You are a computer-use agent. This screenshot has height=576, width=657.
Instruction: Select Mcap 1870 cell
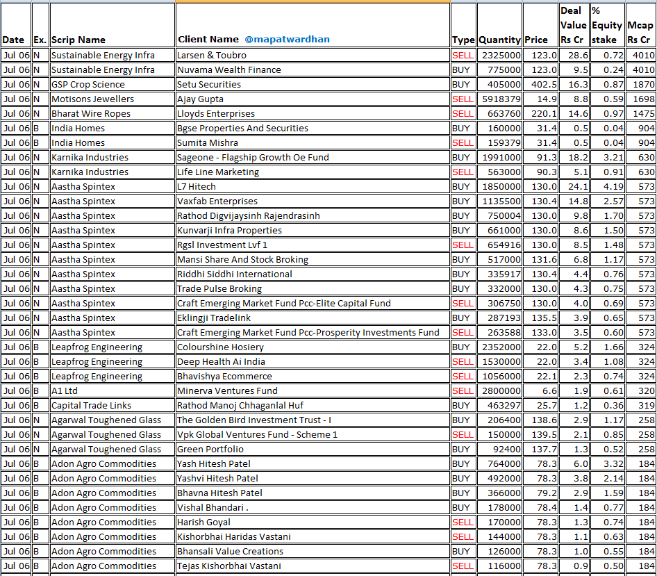tap(640, 85)
